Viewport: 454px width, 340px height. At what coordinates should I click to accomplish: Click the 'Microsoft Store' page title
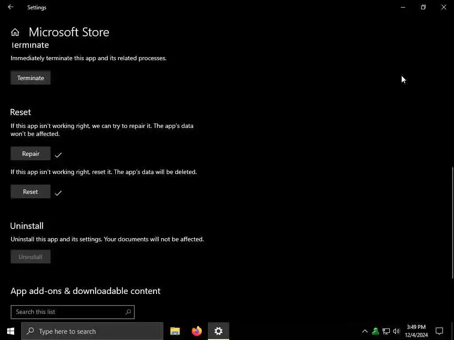(69, 32)
